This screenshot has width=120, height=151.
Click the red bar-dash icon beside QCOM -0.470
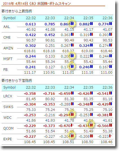(72, 125)
